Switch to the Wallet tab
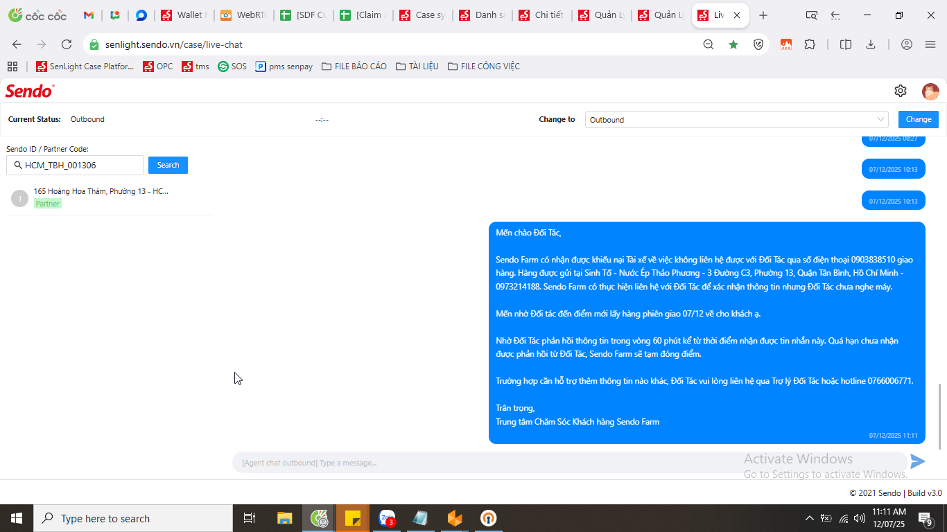This screenshot has height=532, width=947. (x=184, y=15)
